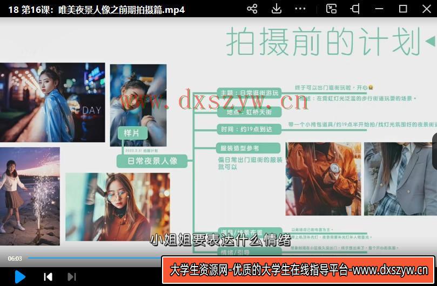Click the 服装造型参考 node

point(248,148)
